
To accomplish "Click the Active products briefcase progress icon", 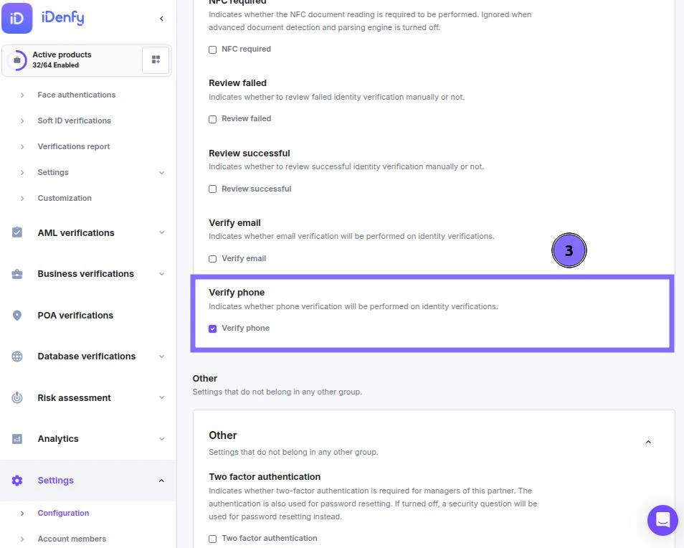I will pyautogui.click(x=17, y=60).
